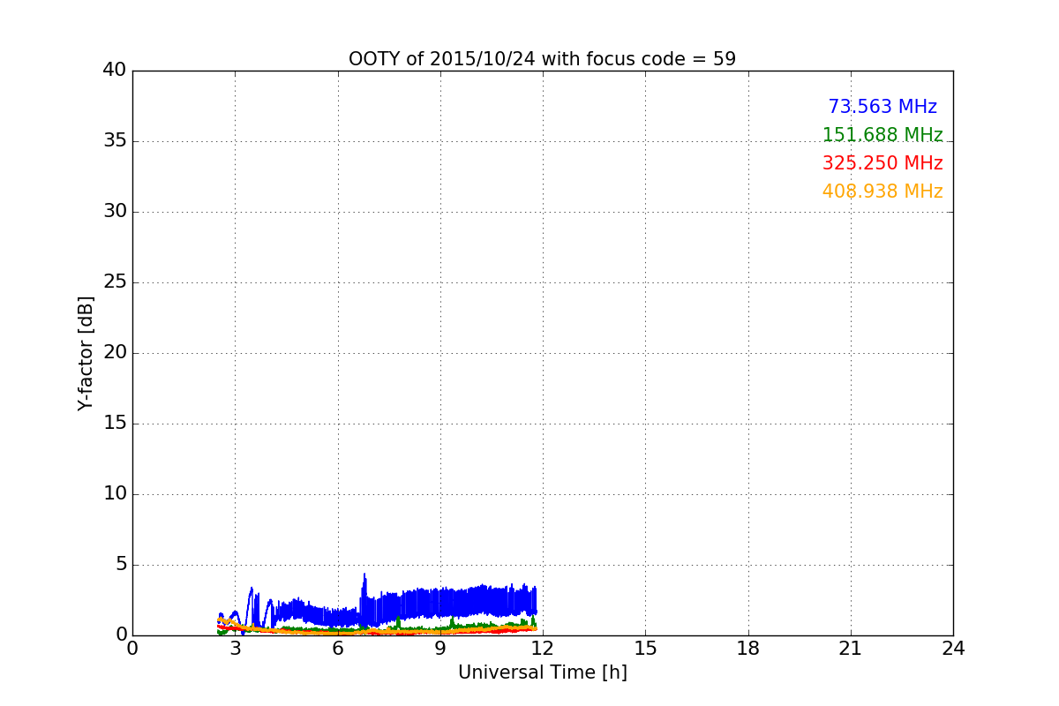
Task: Select the blue 73.563 MHz legend label
Action: click(882, 107)
